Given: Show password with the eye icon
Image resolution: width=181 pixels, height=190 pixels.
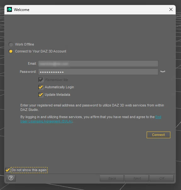Looking at the screenshot, I should click(163, 72).
